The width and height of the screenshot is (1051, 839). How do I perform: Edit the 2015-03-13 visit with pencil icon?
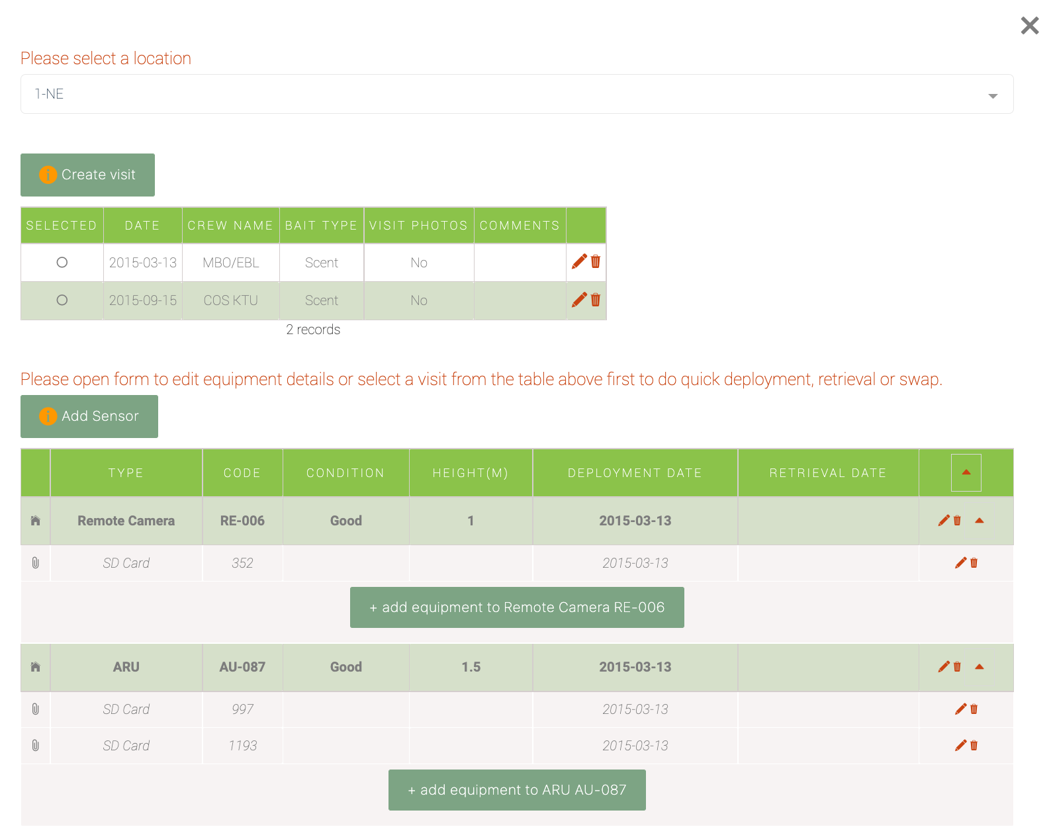coord(579,262)
